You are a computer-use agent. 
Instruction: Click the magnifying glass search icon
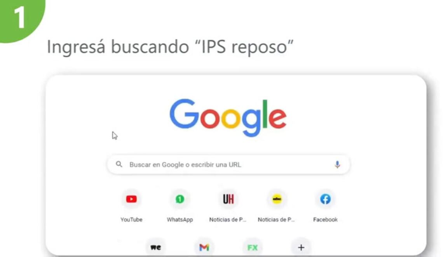coord(119,164)
